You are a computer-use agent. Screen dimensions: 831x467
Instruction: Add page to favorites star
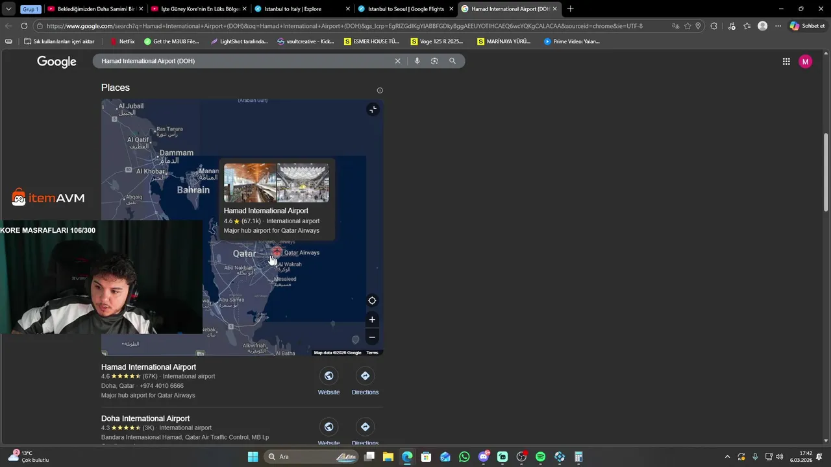click(x=688, y=26)
